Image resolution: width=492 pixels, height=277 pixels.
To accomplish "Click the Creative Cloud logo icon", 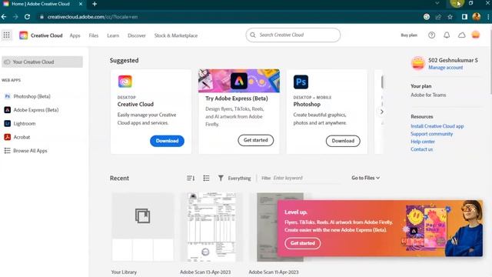I will tap(23, 35).
